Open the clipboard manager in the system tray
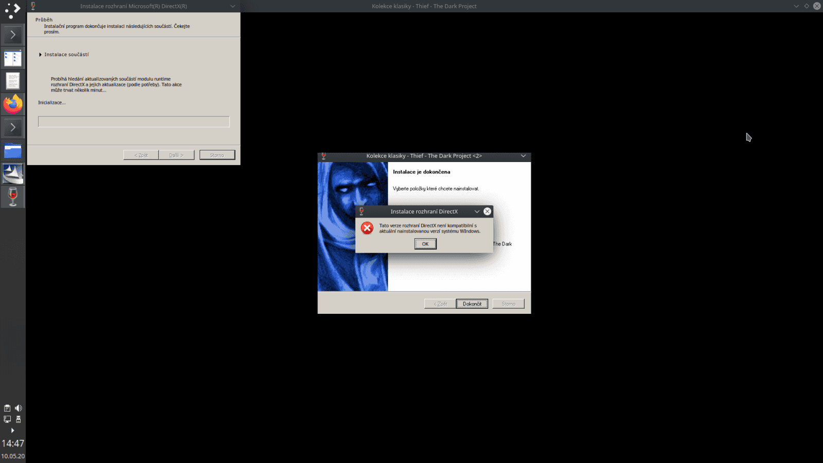This screenshot has height=463, width=823. [x=7, y=408]
